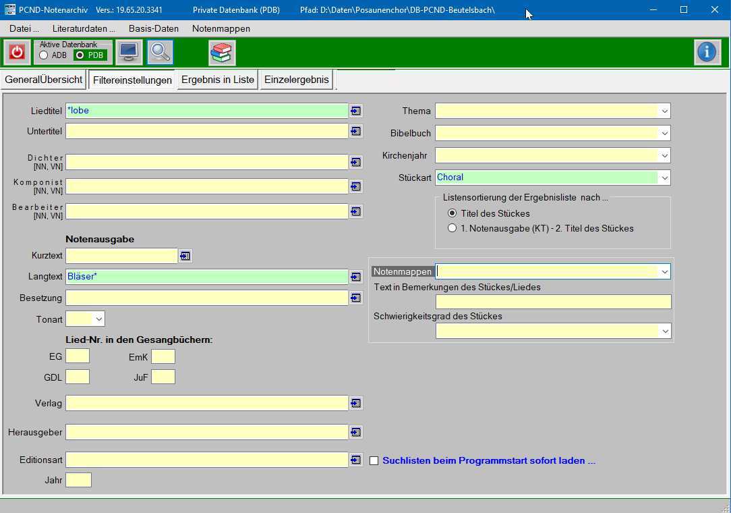Click the EmK hymn number field

(x=163, y=356)
